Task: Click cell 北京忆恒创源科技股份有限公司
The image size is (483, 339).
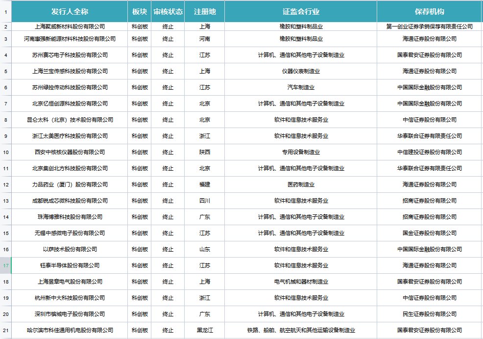Action: (x=70, y=104)
